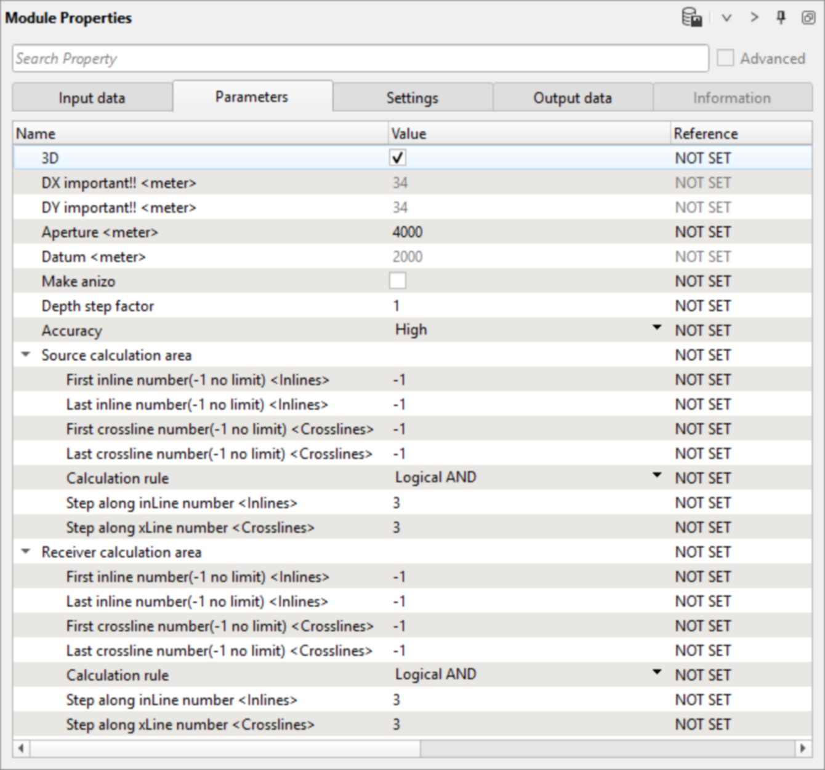Viewport: 825px width, 770px height.
Task: Click the right arrow of horizontal scrollbar
Action: [802, 748]
